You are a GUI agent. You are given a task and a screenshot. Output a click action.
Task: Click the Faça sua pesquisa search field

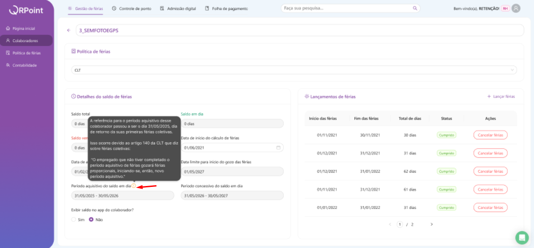pos(346,8)
